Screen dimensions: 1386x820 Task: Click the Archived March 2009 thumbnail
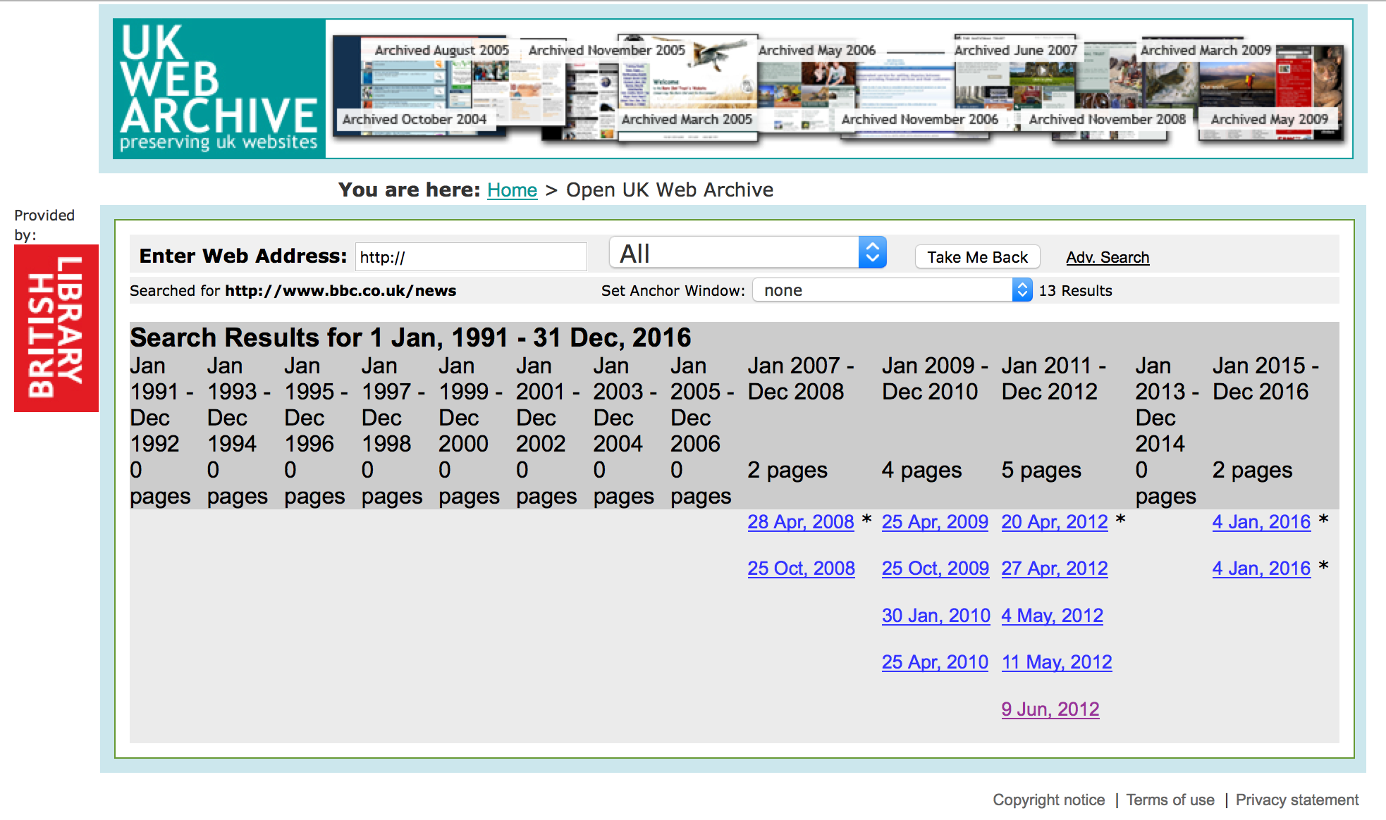click(1206, 50)
